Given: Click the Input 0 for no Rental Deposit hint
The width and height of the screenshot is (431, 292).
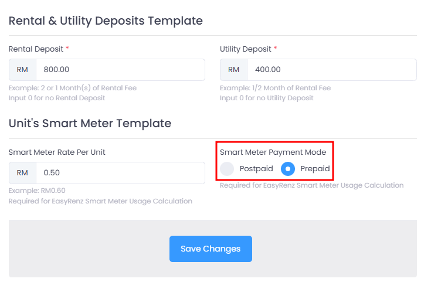Looking at the screenshot, I should [x=57, y=98].
